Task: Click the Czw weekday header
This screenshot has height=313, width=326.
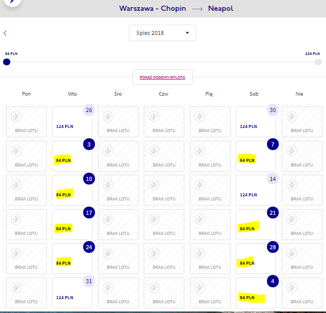Action: click(x=164, y=94)
